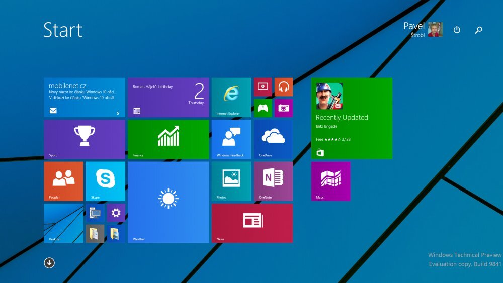Open the News tile
Screen dimensions: 503x283
[x=252, y=223]
